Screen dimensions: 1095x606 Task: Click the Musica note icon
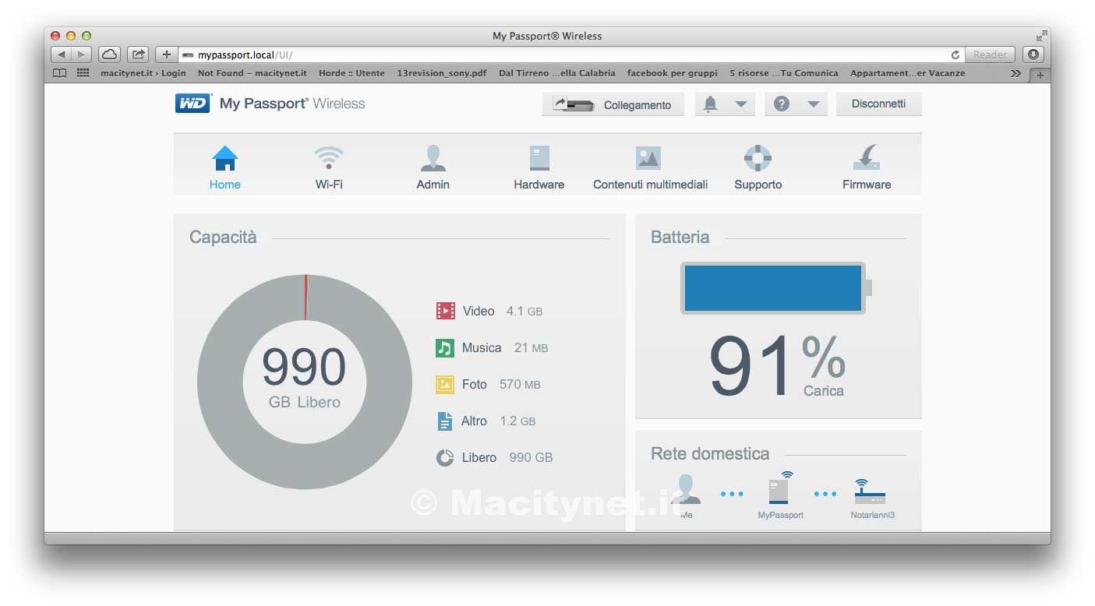tap(445, 347)
